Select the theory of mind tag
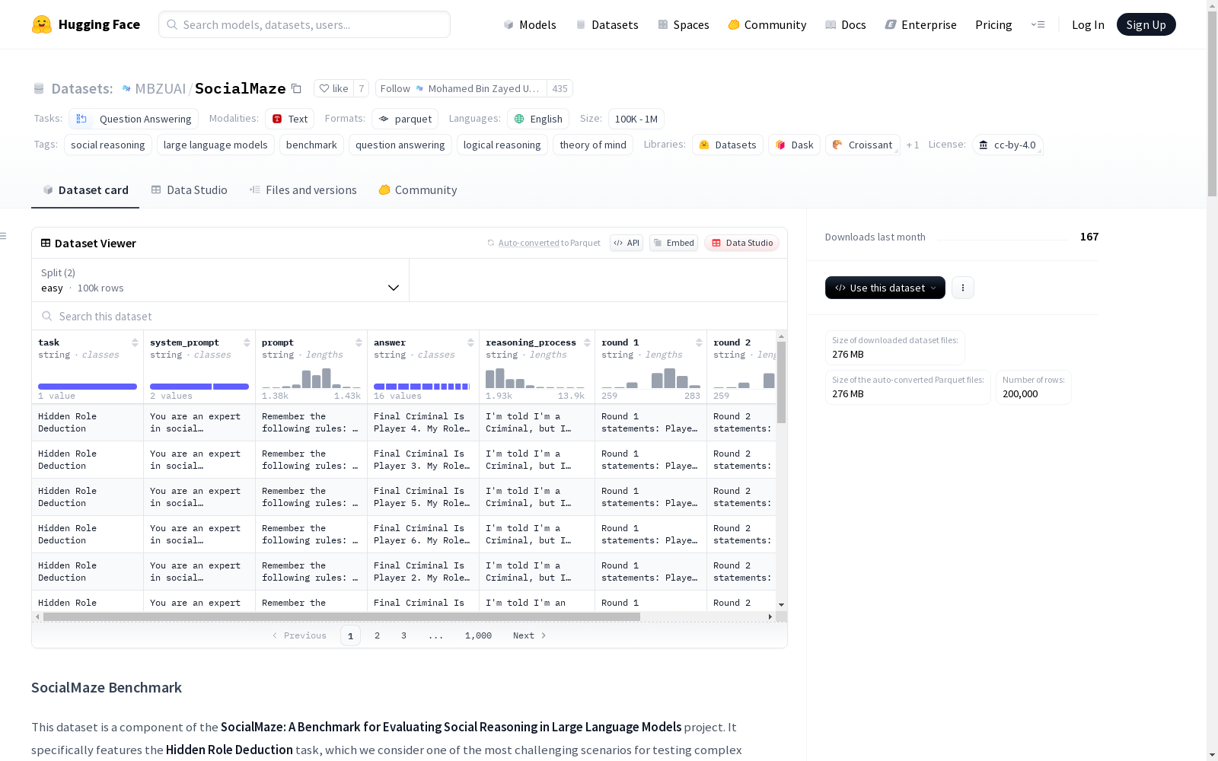Viewport: 1218px width, 761px height. (593, 145)
